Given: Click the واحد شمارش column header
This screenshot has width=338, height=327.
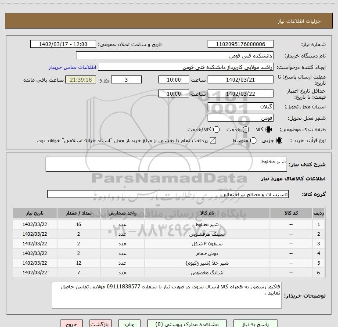Looking at the screenshot, I should click(x=122, y=213).
